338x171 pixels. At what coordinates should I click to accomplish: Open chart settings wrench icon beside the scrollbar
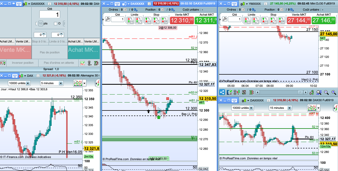(312, 92)
